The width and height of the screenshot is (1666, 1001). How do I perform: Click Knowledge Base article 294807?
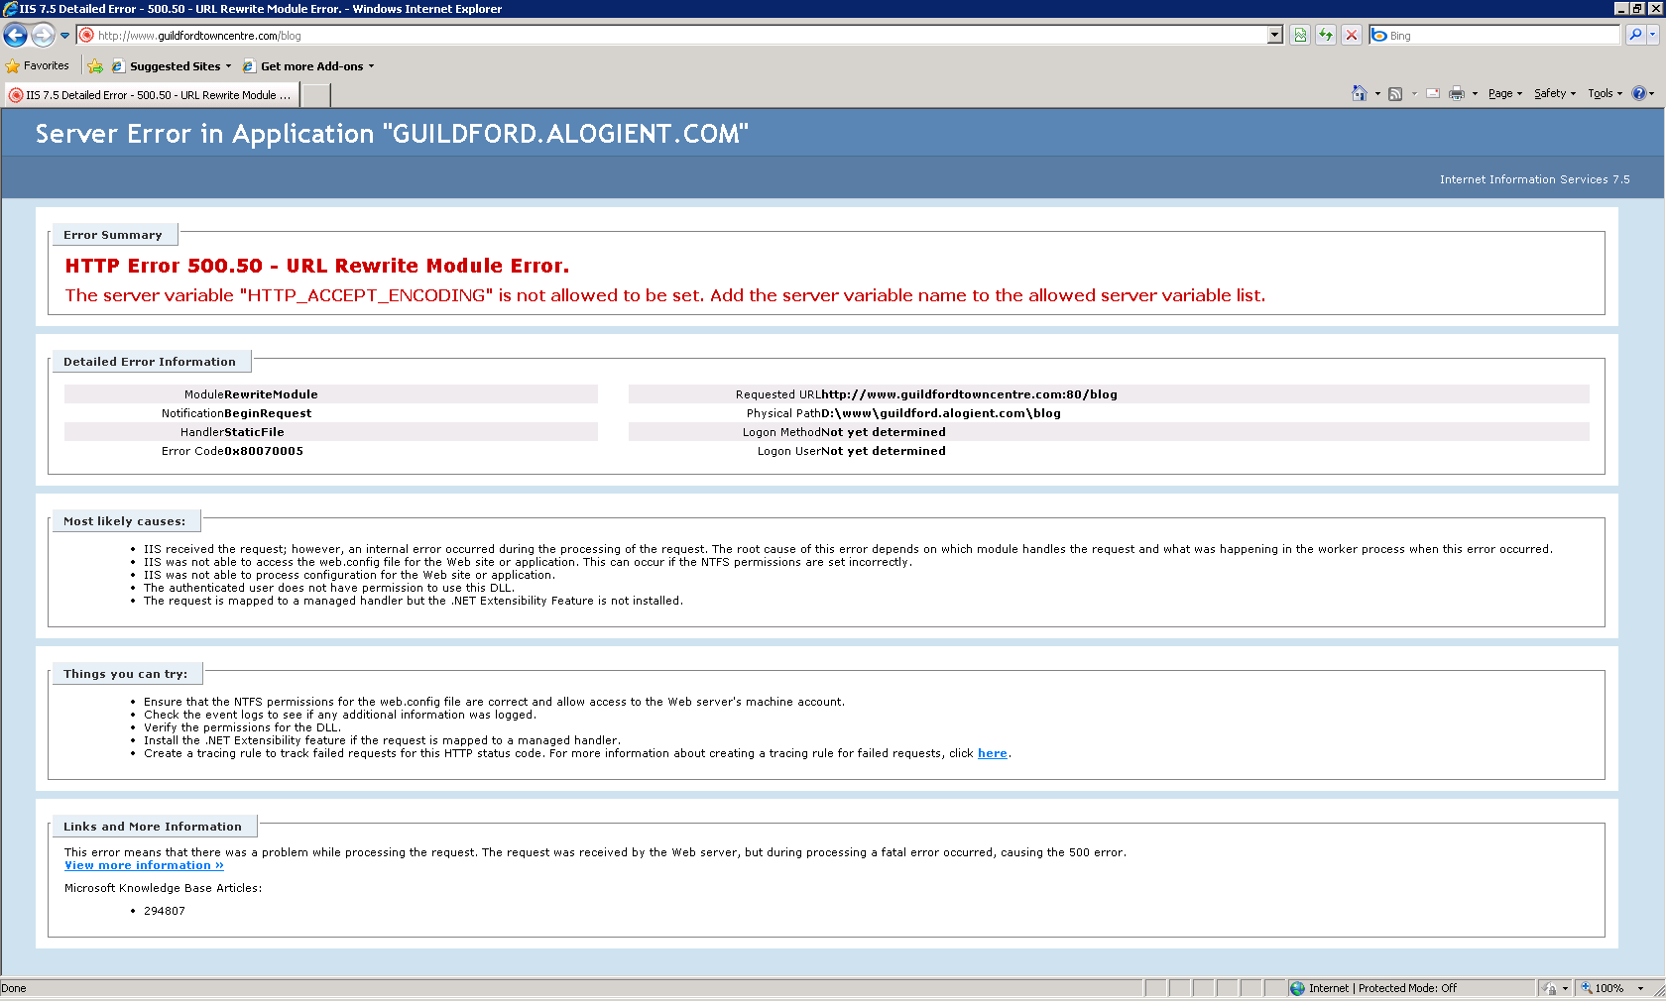tap(165, 911)
